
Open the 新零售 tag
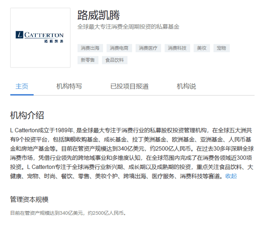(x=88, y=60)
